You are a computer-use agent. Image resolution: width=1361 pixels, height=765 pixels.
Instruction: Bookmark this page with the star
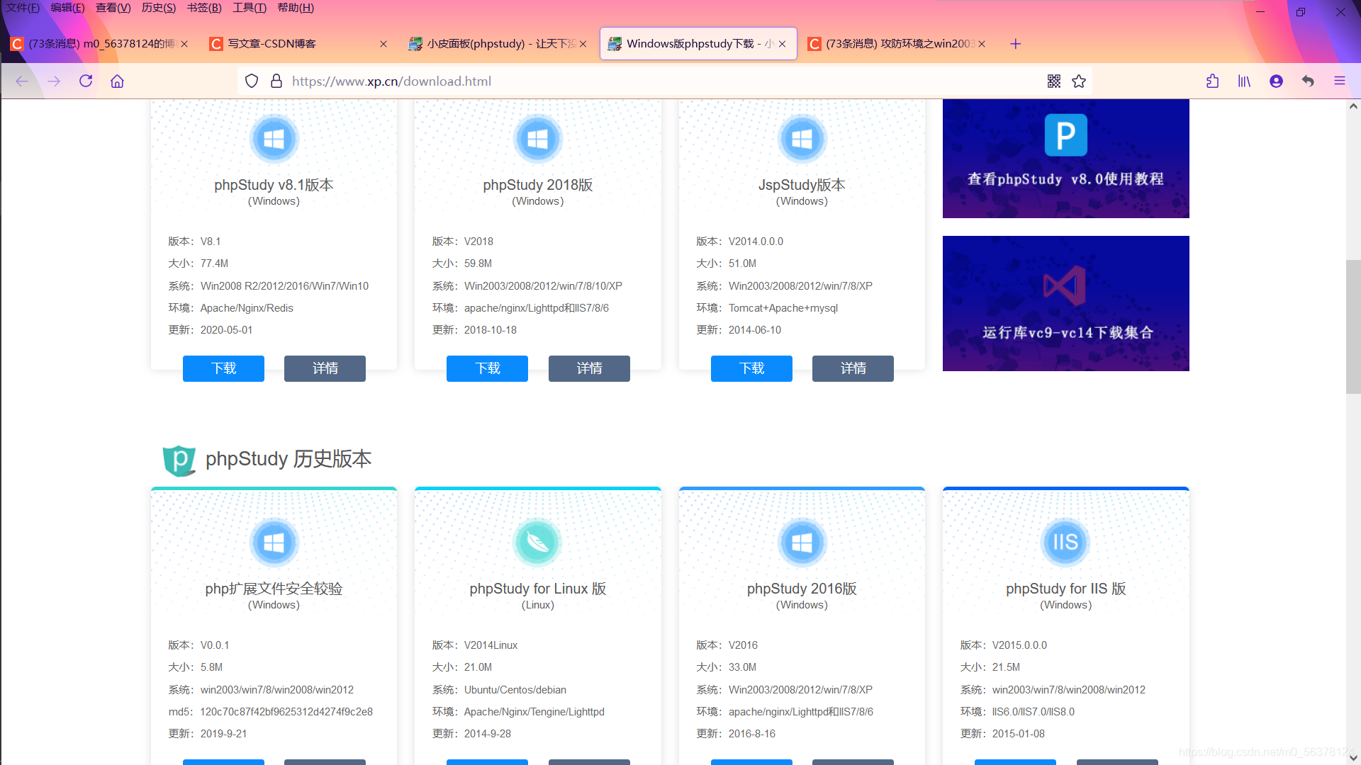[x=1079, y=81]
